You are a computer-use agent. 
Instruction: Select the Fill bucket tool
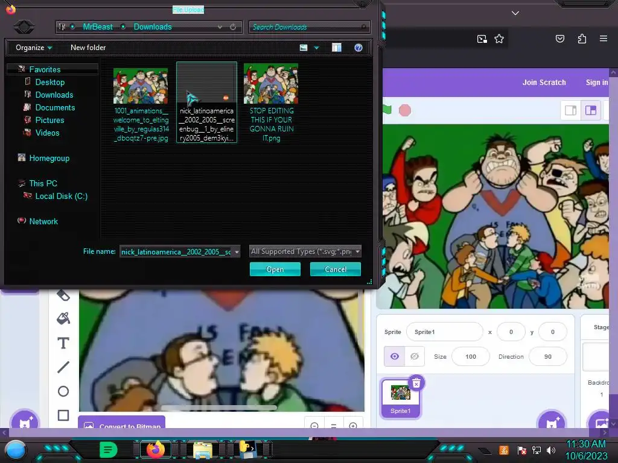tap(63, 318)
